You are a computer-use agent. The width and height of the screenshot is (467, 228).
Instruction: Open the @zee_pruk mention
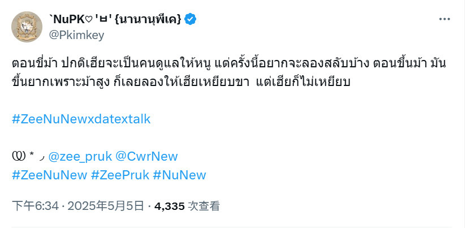(x=80, y=157)
